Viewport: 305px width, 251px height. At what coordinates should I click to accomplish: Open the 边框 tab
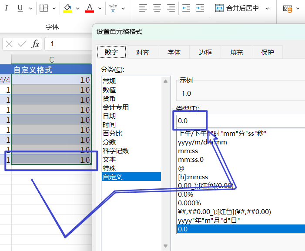tap(205, 53)
